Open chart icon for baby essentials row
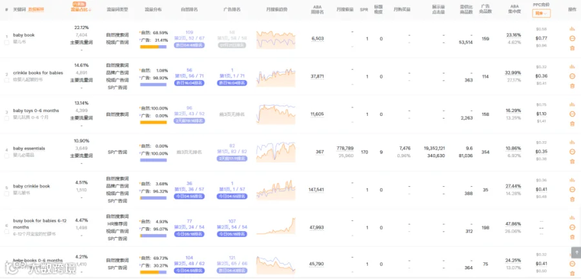Viewport: 581px width, 279px height. pos(572,142)
